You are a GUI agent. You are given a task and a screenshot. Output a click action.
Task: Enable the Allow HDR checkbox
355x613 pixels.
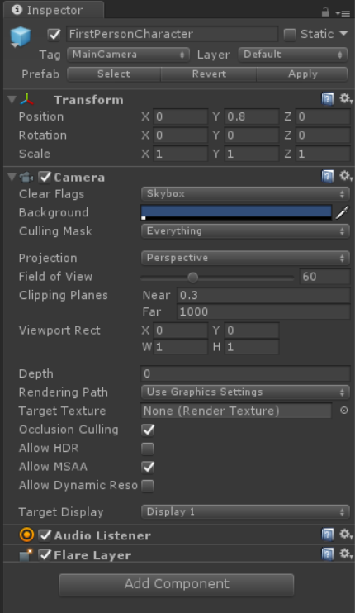[x=148, y=449]
